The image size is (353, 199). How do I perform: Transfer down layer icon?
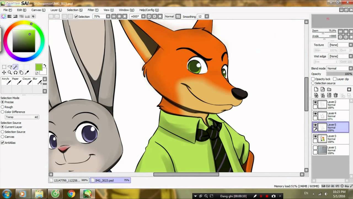(x=316, y=95)
